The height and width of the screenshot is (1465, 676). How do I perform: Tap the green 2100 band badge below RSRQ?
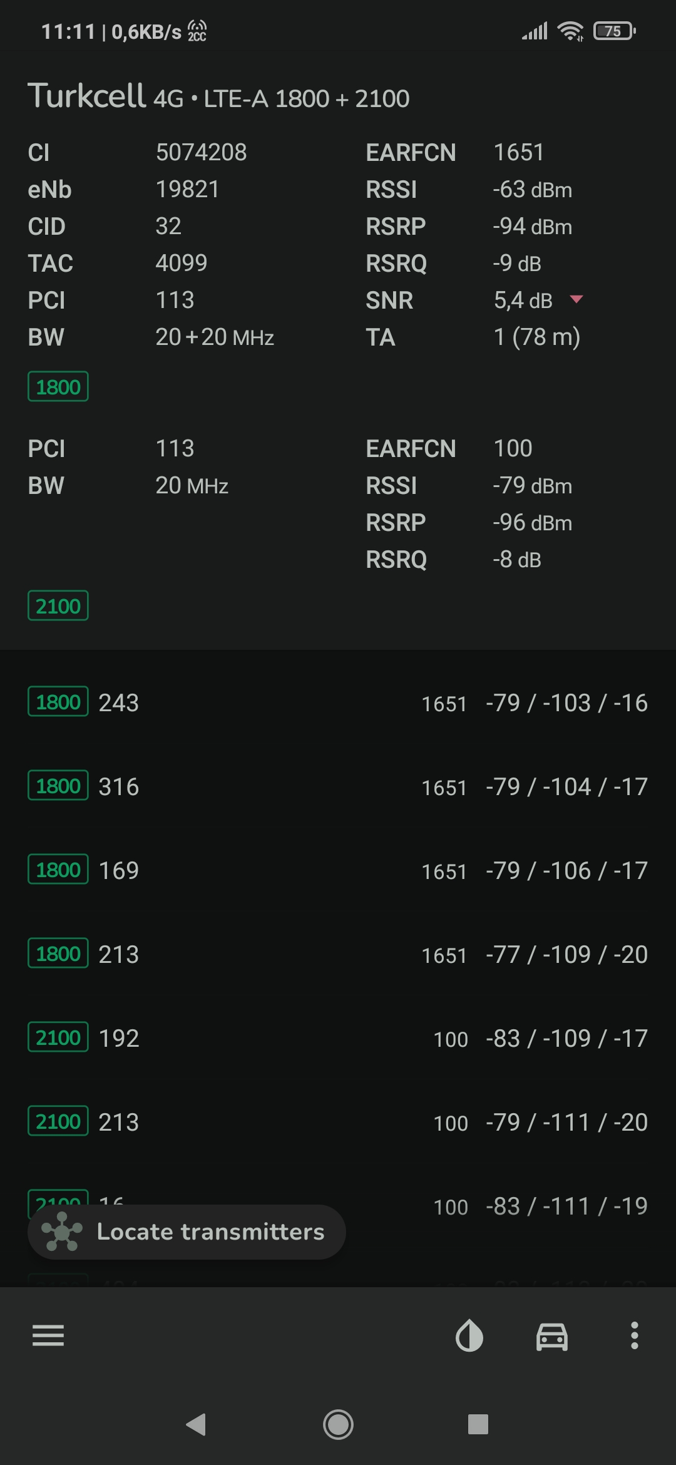58,606
